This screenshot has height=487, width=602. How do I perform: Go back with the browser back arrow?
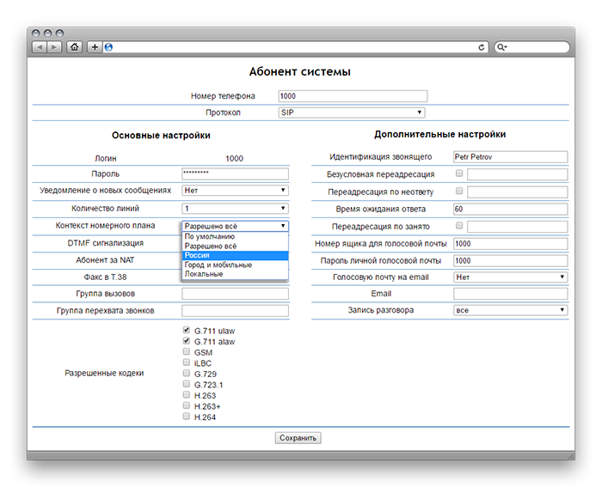coord(40,47)
